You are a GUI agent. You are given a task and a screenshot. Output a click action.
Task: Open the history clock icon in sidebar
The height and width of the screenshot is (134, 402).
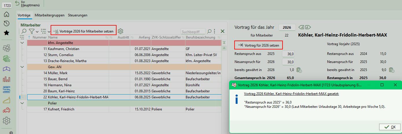pyautogui.click(x=6, y=24)
